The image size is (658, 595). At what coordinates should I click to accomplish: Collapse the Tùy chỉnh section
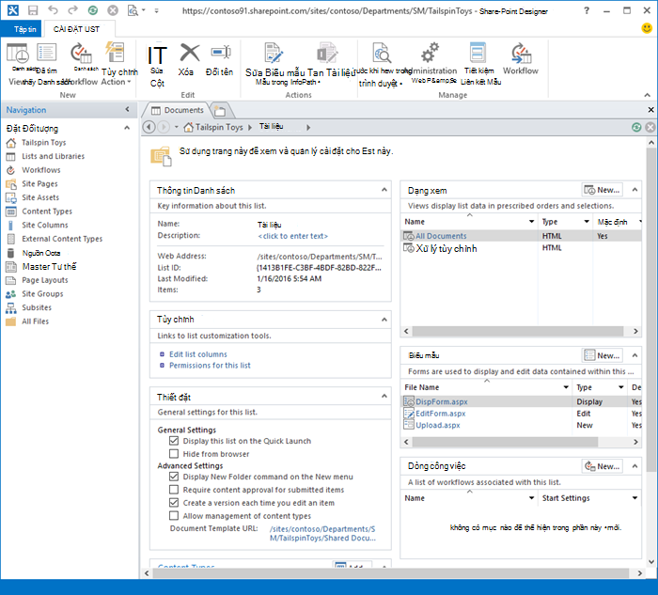tap(384, 320)
